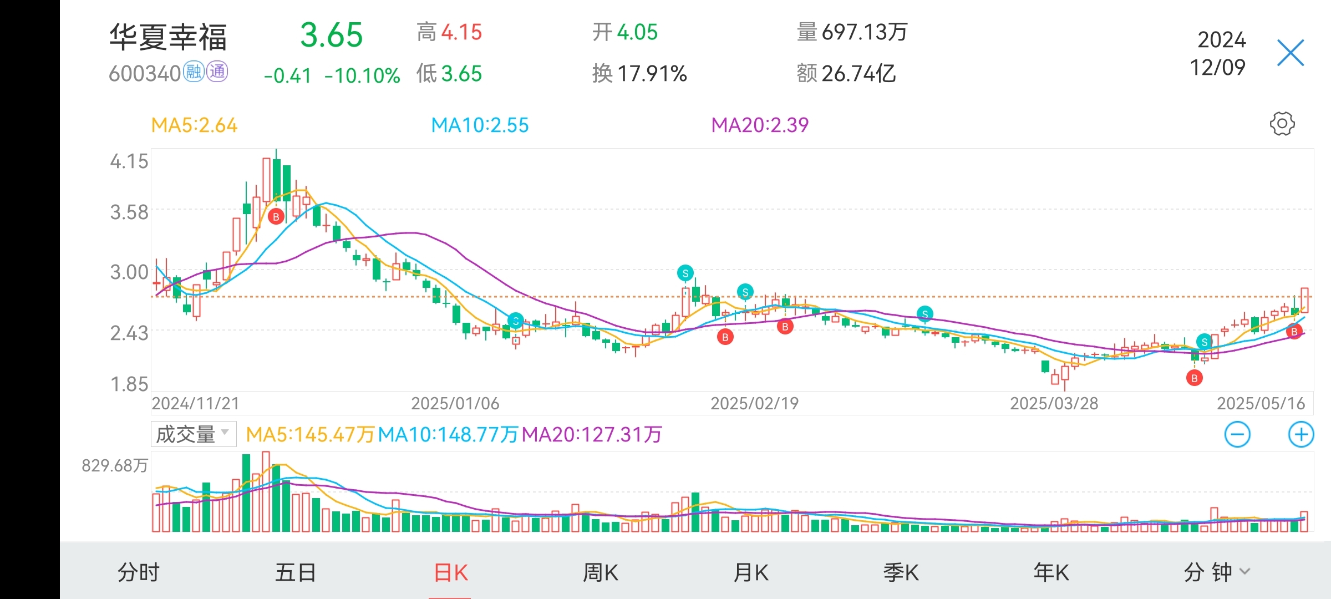Open chart indicator settings gear
1331x599 pixels.
1282,124
